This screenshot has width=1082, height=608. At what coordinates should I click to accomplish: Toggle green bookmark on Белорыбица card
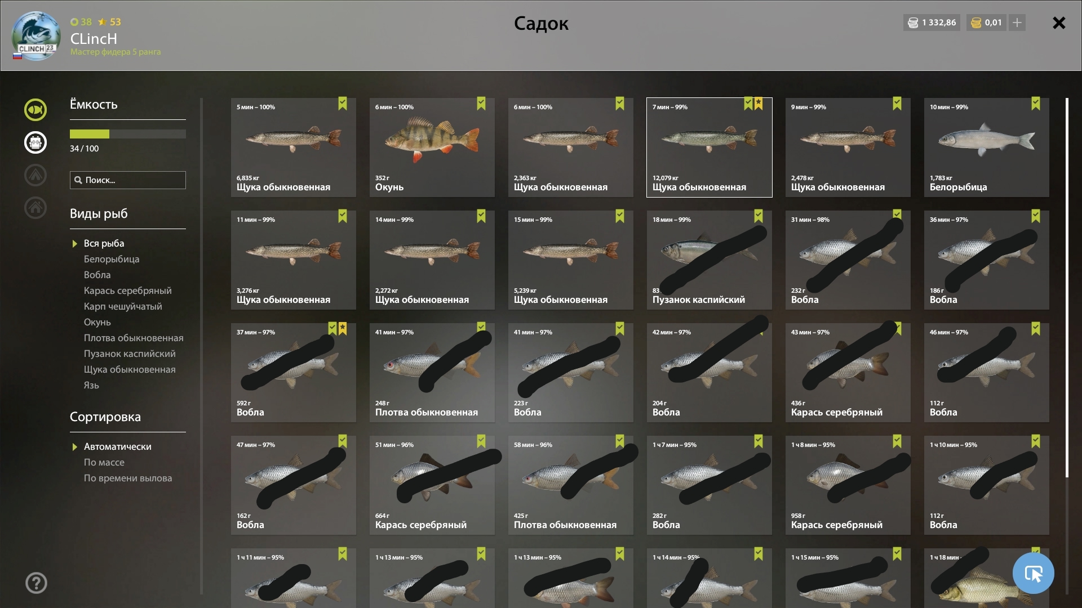pyautogui.click(x=1036, y=104)
